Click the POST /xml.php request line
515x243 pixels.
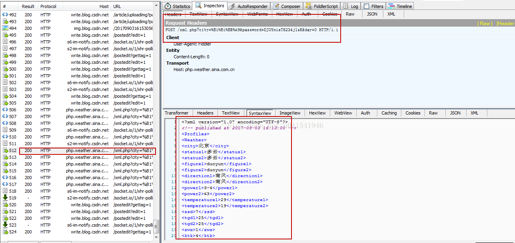252,30
